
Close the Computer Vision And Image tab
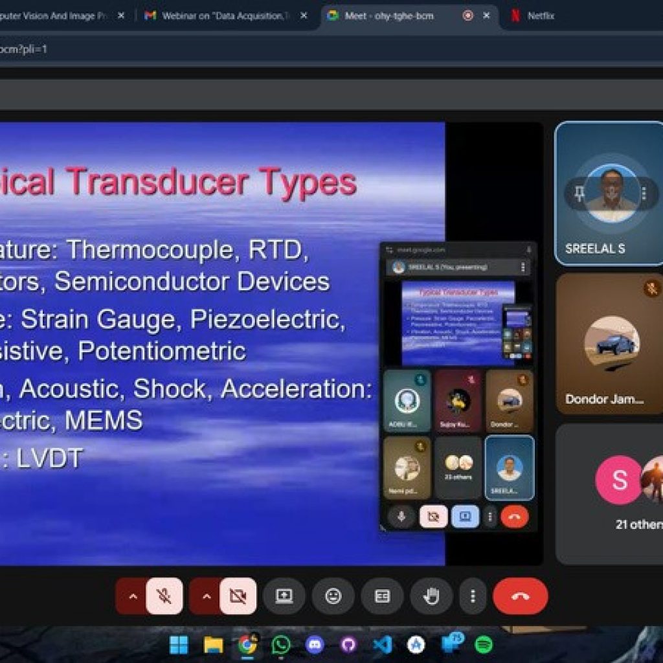point(120,16)
